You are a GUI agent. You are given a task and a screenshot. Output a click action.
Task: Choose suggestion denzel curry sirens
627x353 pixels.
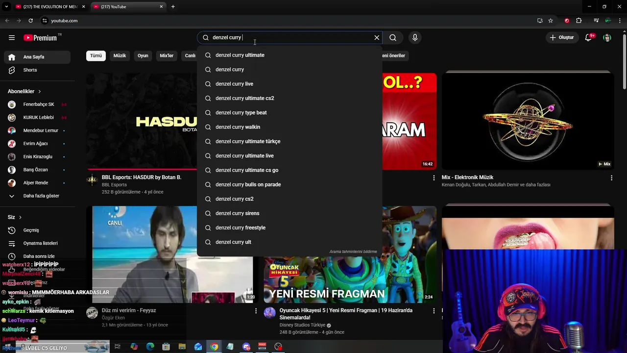(x=289, y=213)
